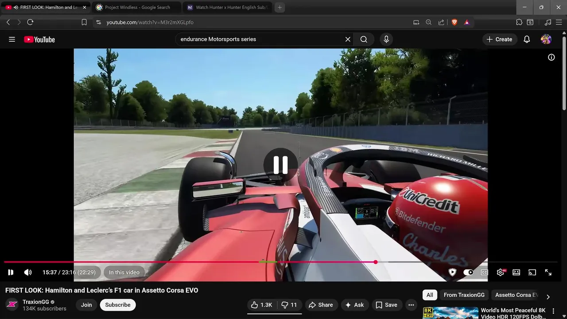
Task: Open the player settings gear
Action: click(501, 272)
